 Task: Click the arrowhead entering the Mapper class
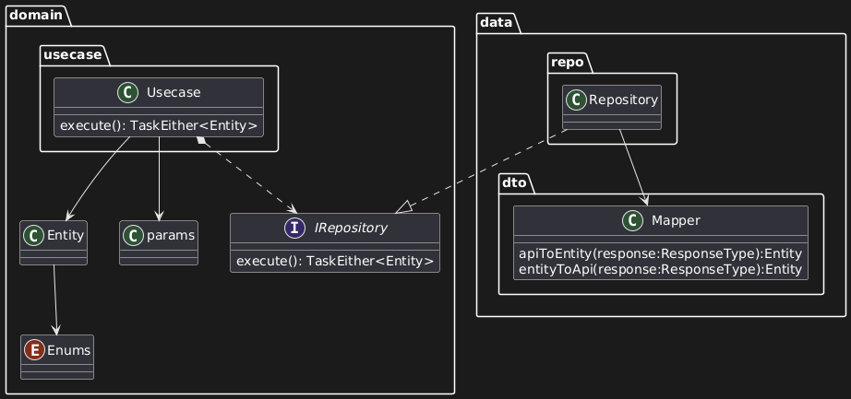tap(644, 200)
